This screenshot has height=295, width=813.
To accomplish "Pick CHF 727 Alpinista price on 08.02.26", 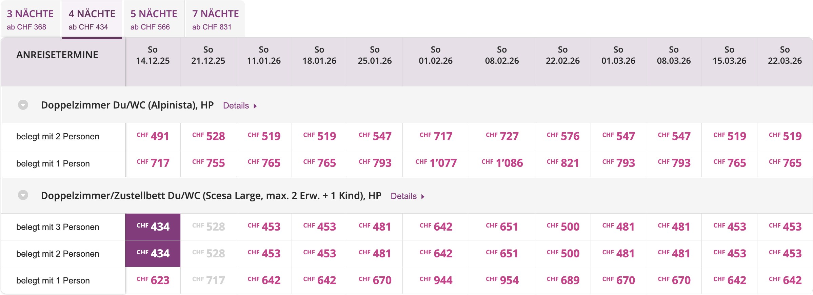I will (502, 136).
